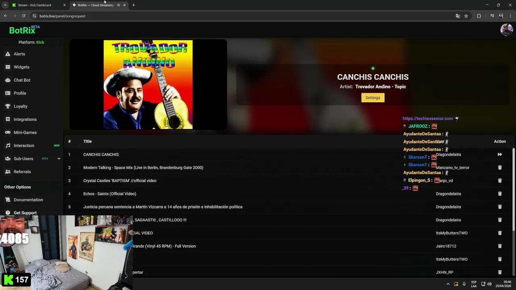This screenshot has height=290, width=516.
Task: Delete the Crystal Castles 'BAPTISM' request
Action: (x=500, y=181)
